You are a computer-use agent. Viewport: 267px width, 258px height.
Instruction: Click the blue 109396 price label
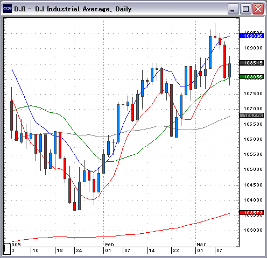click(251, 36)
